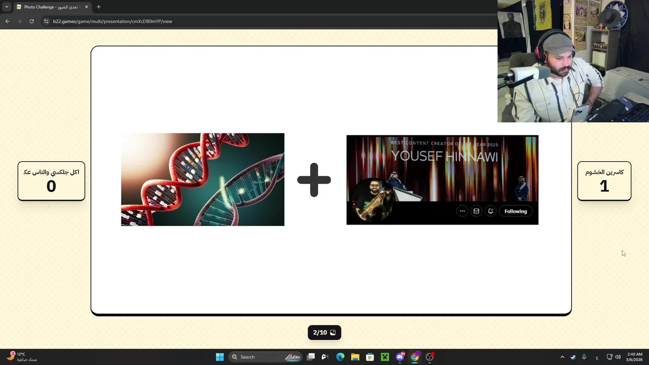Reload the current page
This screenshot has width=649, height=365.
coord(31,21)
